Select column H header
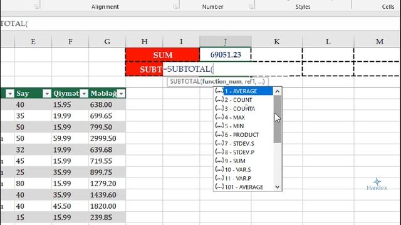The height and width of the screenshot is (225, 401). pos(144,41)
